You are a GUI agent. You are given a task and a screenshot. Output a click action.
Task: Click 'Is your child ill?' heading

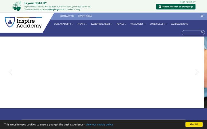coord(35,3)
